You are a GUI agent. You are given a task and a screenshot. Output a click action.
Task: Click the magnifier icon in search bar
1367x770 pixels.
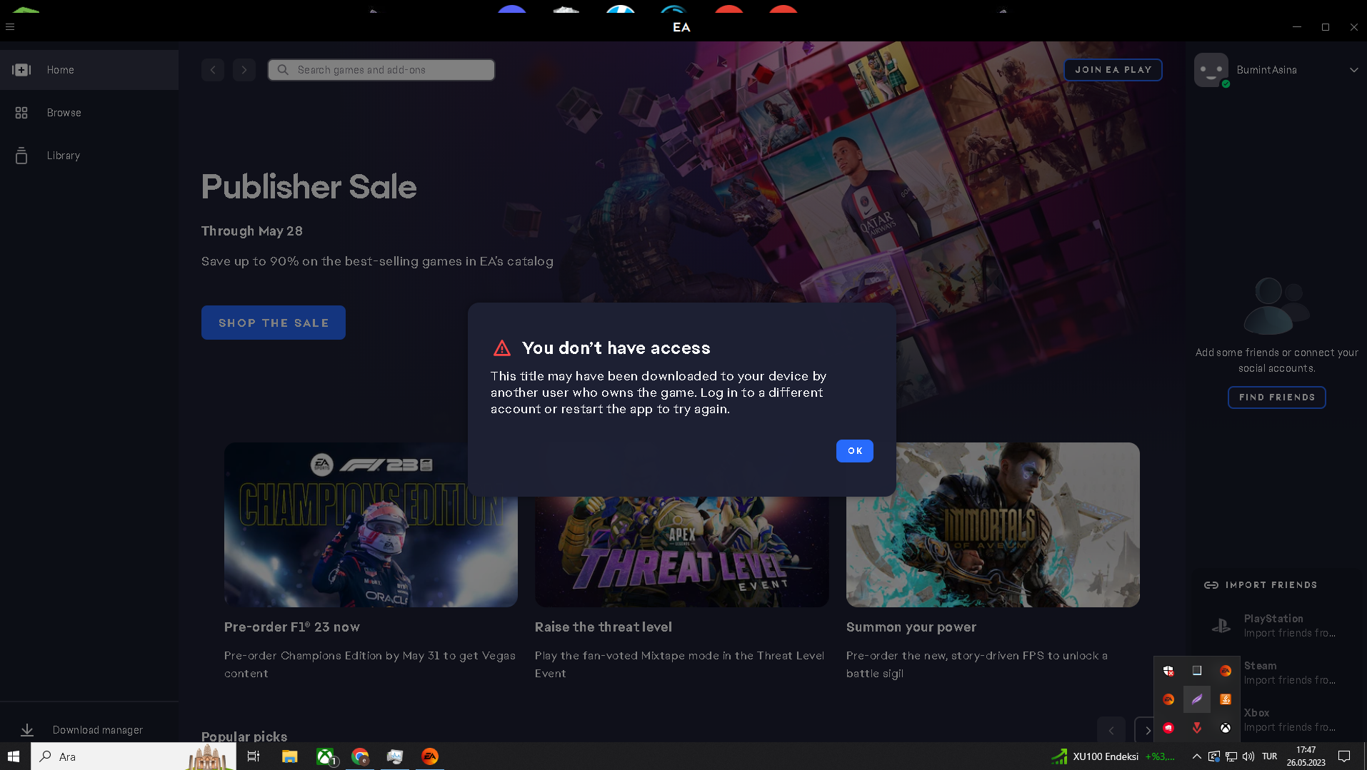[x=283, y=70]
